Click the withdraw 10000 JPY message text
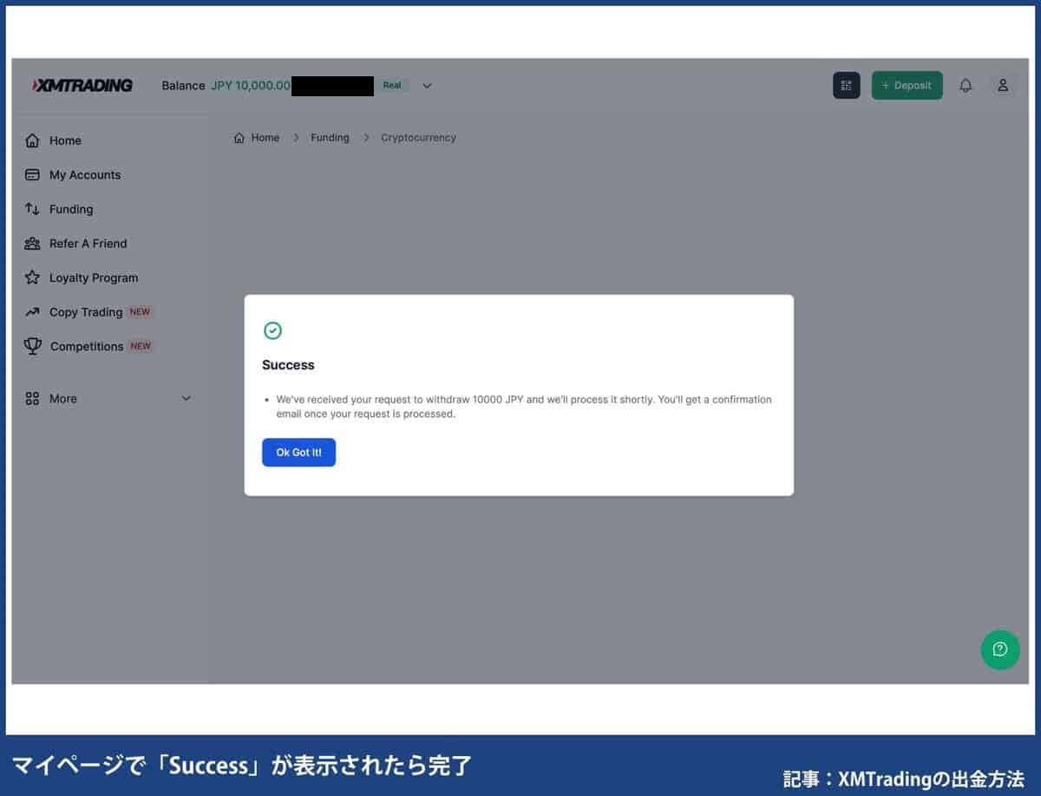The image size is (1041, 796). [x=523, y=407]
